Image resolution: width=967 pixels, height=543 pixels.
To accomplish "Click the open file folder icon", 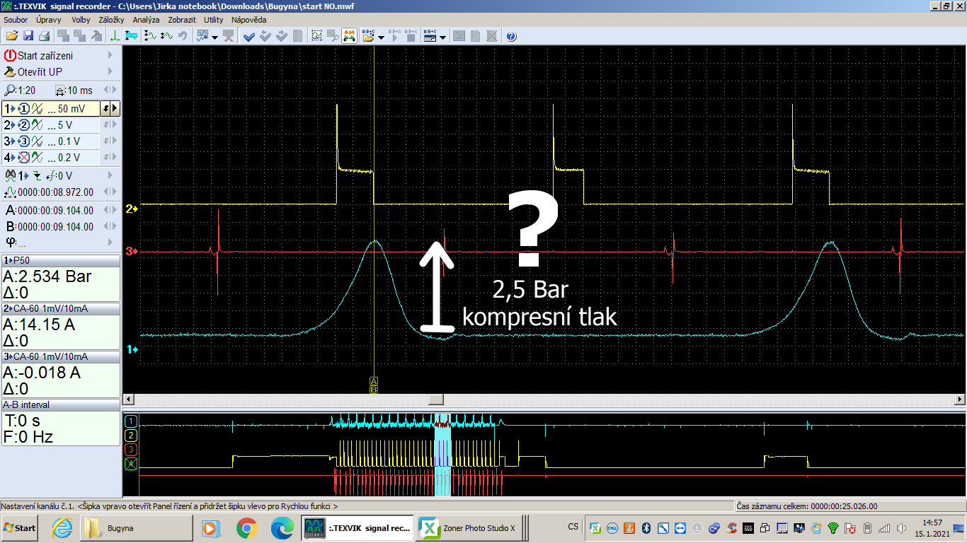I will point(12,36).
